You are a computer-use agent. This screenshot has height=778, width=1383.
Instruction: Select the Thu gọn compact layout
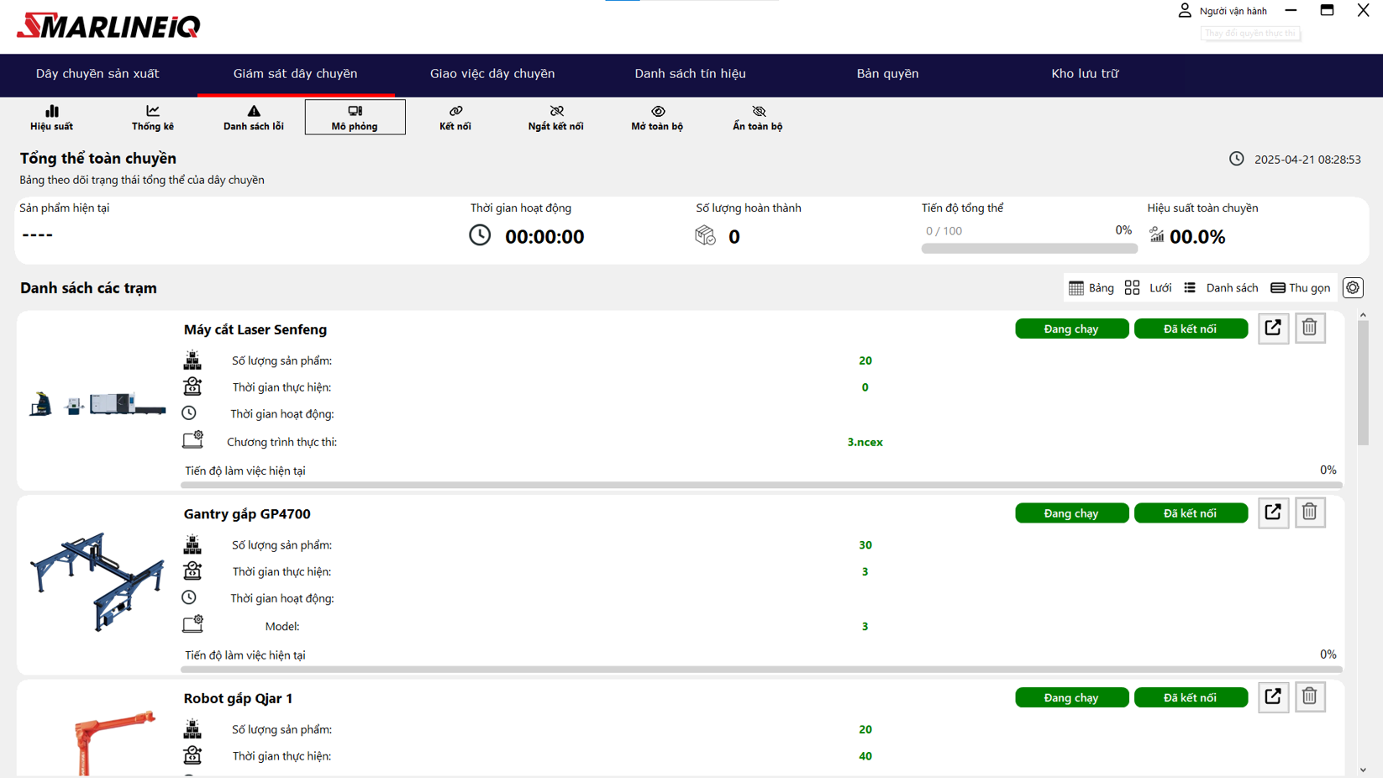[x=1300, y=288]
